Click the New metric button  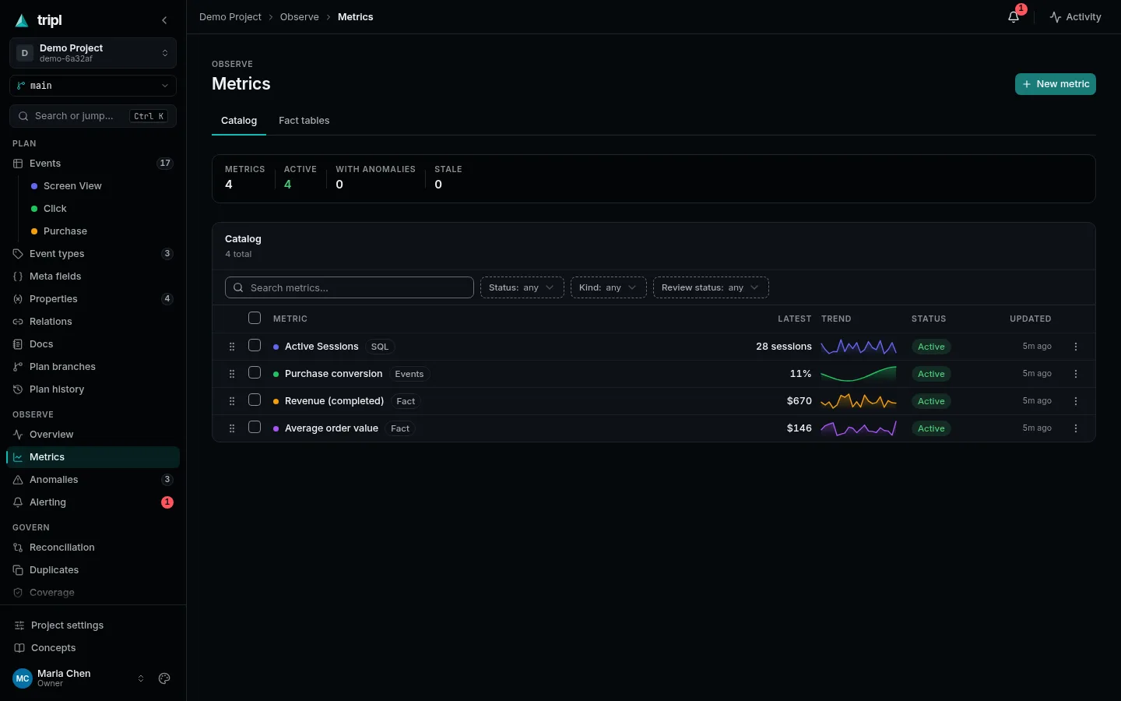[x=1055, y=84]
